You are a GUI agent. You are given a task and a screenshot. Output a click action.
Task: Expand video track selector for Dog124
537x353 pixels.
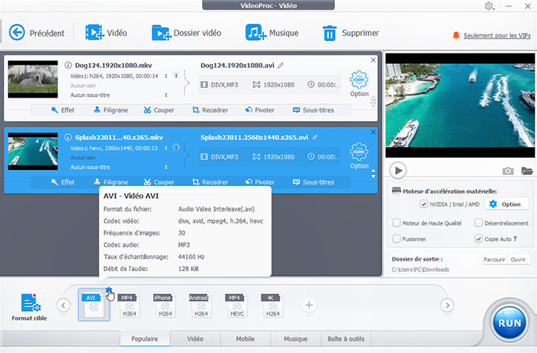point(166,76)
